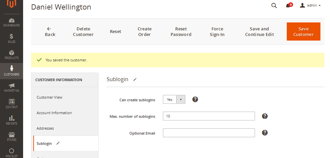330x158 pixels.
Task: Click pencil icon next to Sublogin heading
Action: (x=135, y=79)
